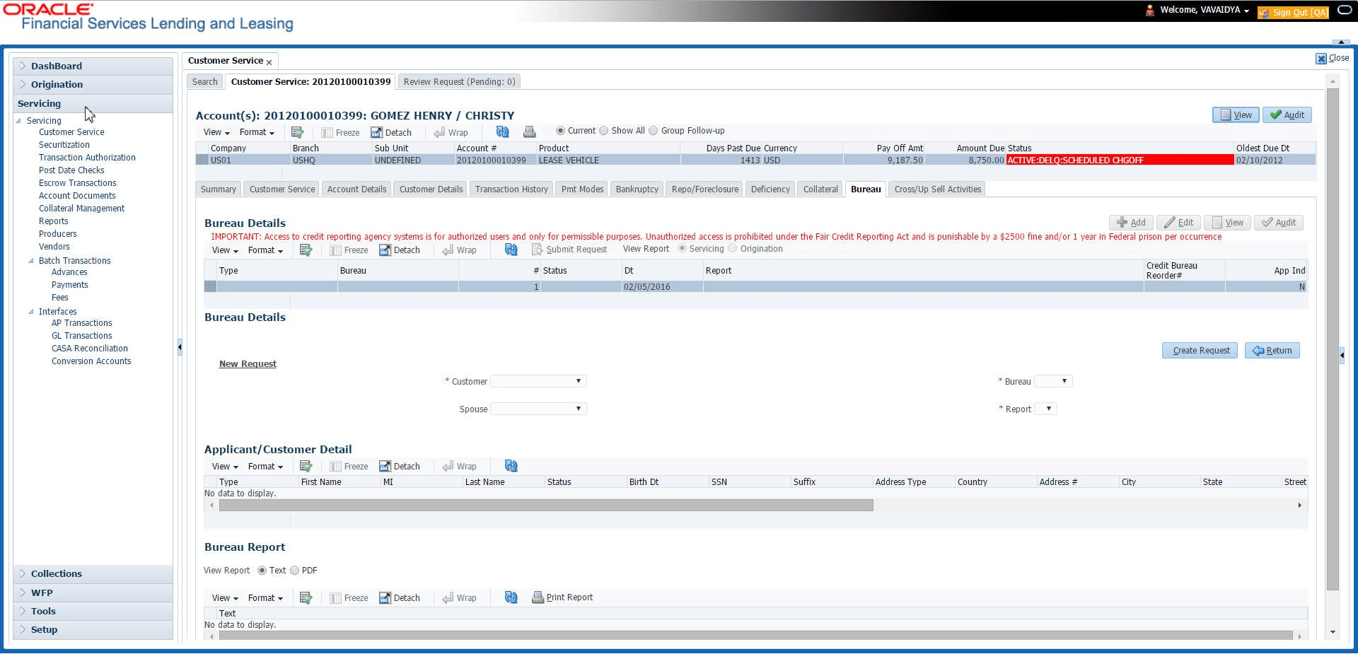Open the Cross/Up Sell Activities tab
Image resolution: width=1358 pixels, height=654 pixels.
(x=938, y=189)
